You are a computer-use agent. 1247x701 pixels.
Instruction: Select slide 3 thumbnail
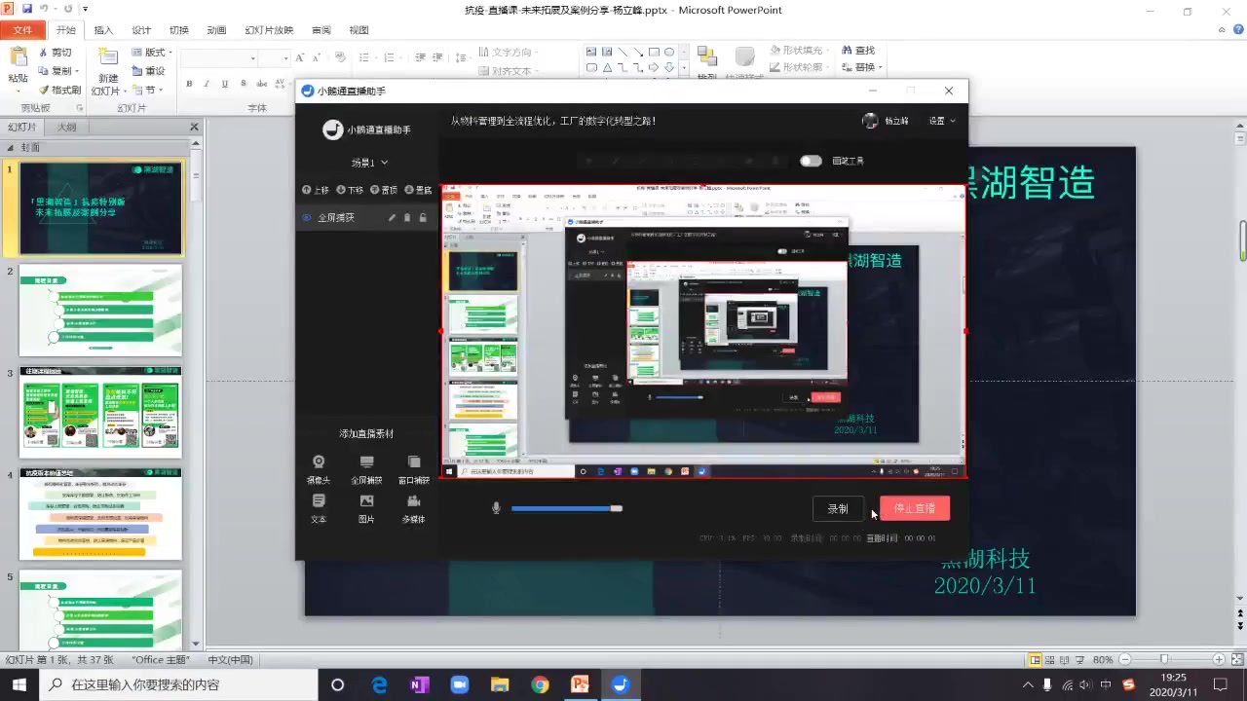pyautogui.click(x=100, y=413)
